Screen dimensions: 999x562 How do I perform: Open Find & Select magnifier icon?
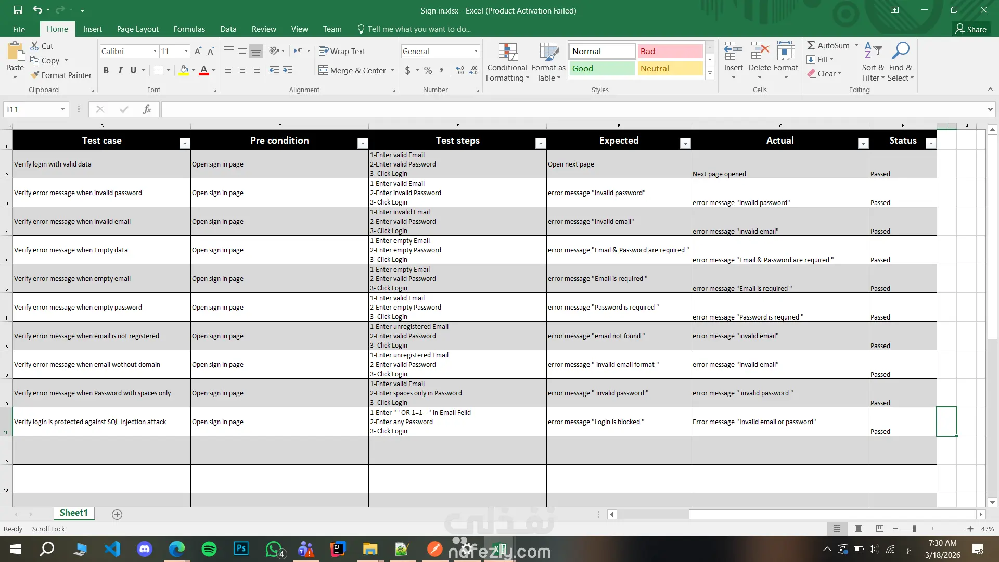[900, 51]
